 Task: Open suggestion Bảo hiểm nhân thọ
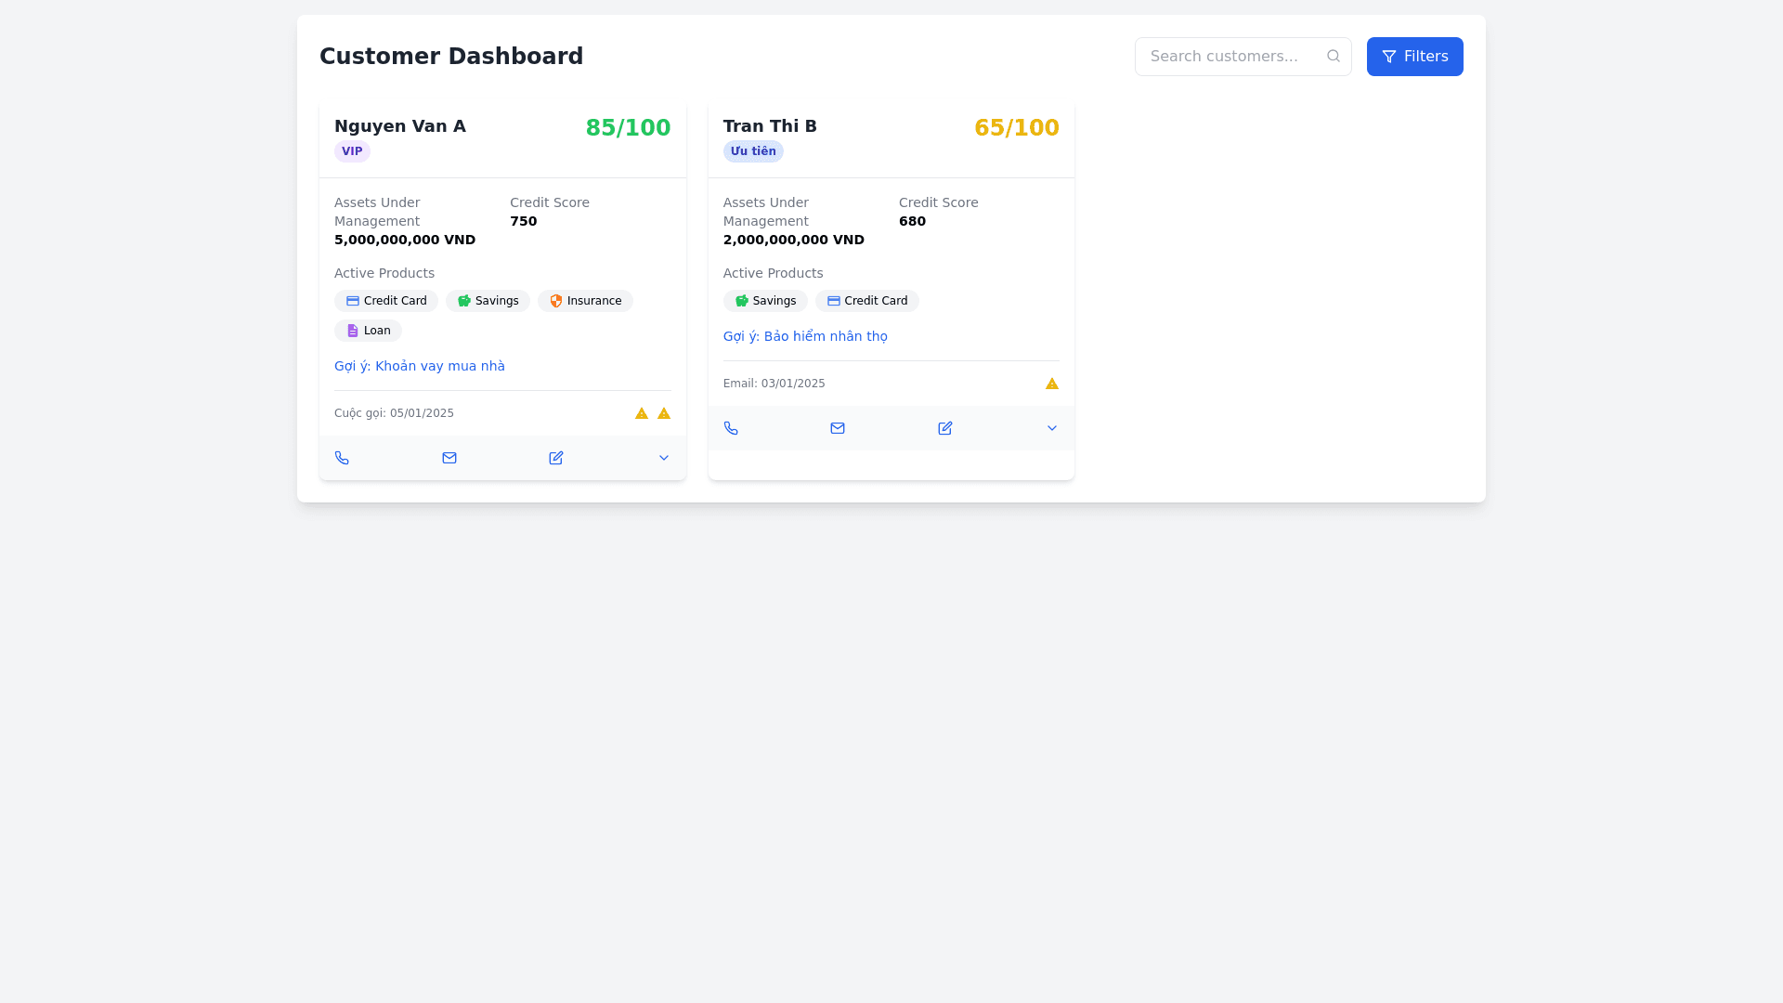[x=805, y=336]
